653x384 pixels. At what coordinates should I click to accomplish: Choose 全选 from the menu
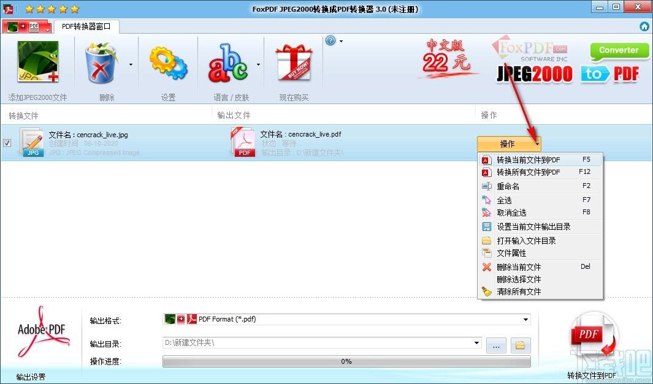coord(540,200)
